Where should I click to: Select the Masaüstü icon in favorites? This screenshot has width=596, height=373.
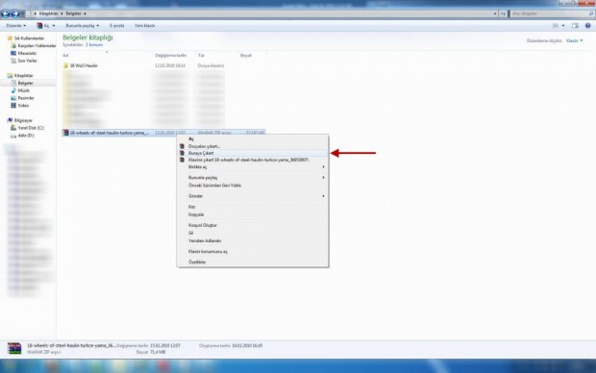point(13,53)
